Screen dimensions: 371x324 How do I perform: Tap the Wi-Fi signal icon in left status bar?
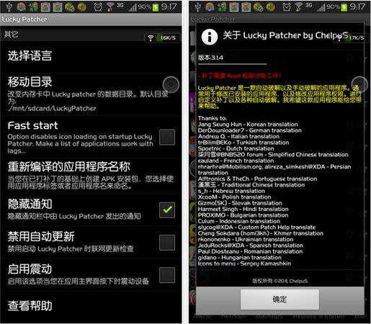point(110,7)
